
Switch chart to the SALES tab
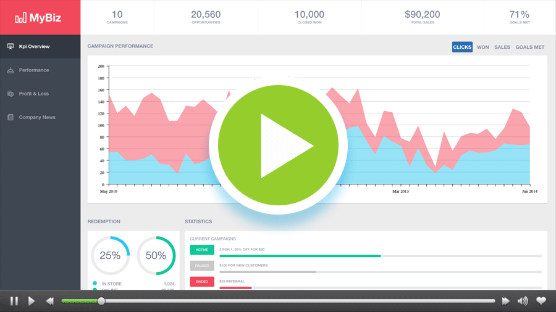[502, 47]
